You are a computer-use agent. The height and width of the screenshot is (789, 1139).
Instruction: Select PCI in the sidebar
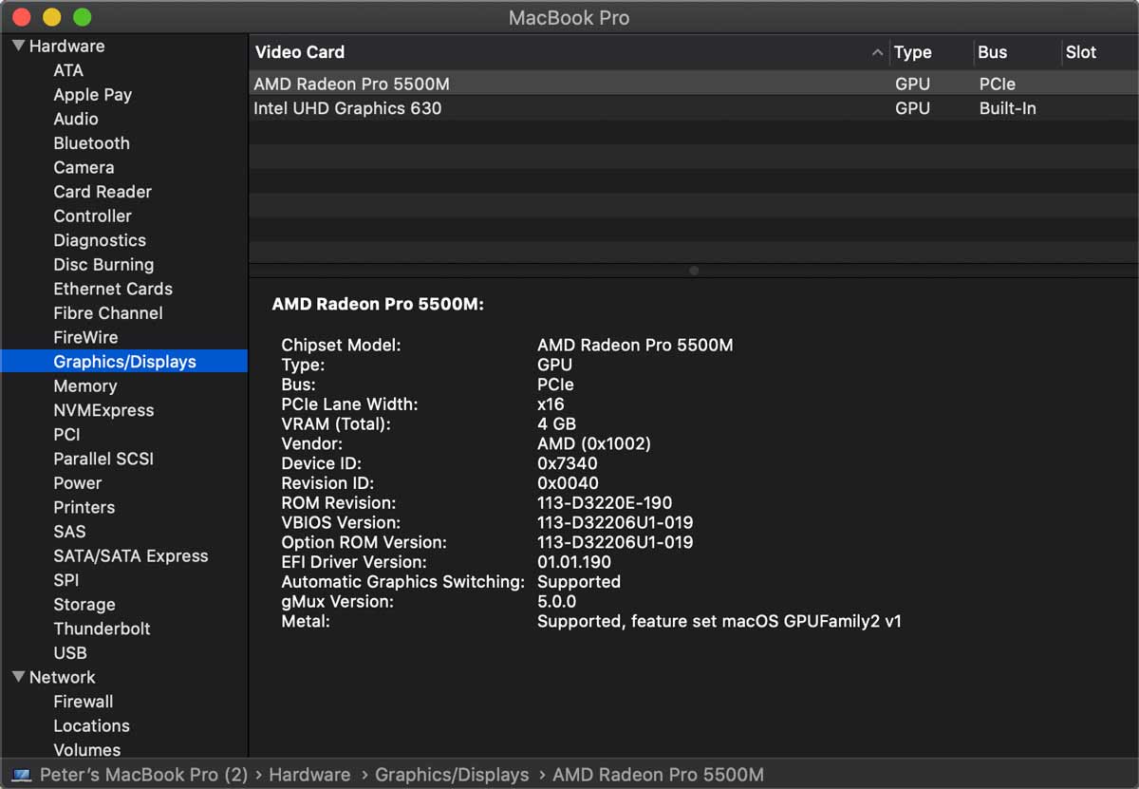pos(66,435)
